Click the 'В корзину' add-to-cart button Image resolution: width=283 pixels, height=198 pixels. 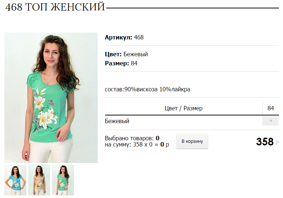192,141
